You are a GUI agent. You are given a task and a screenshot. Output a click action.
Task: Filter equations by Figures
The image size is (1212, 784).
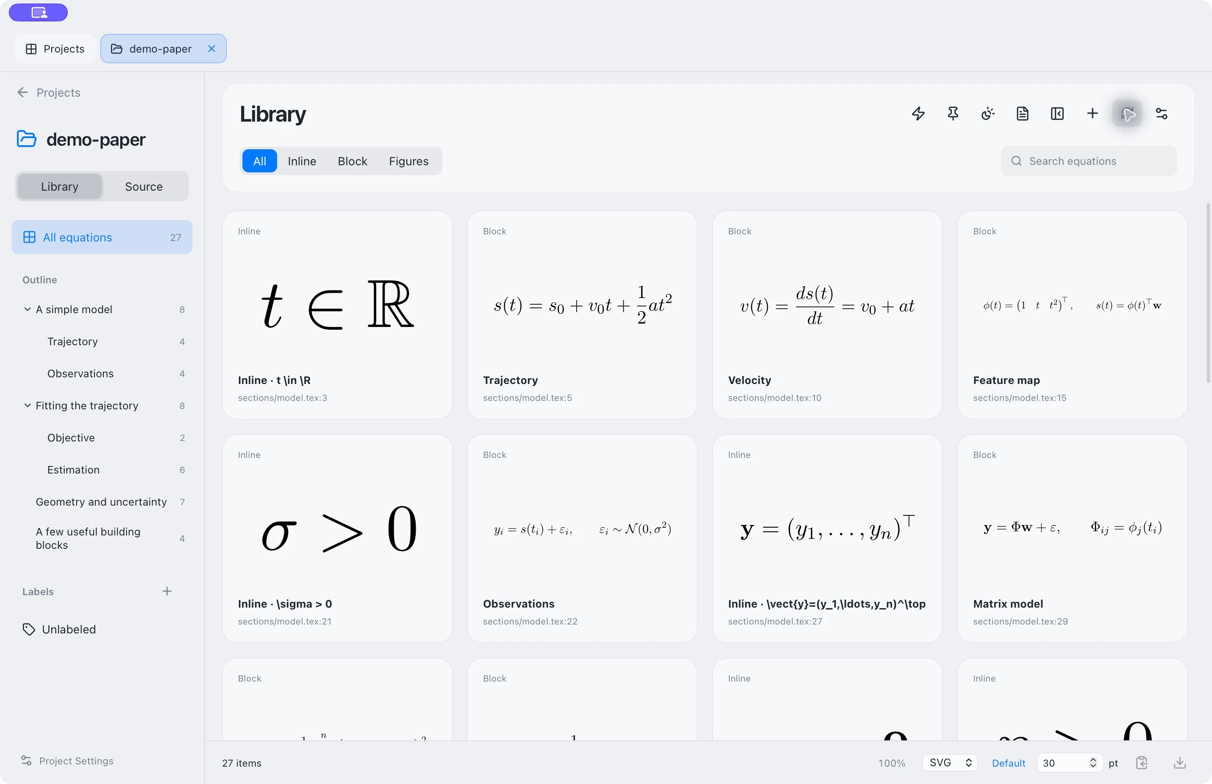(x=409, y=161)
